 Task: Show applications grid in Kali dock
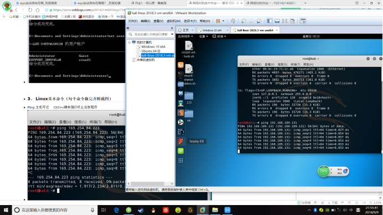pyautogui.click(x=180, y=160)
